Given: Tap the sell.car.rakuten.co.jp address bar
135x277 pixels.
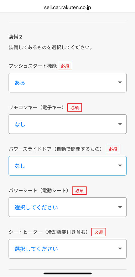Looking at the screenshot, I should point(68,8).
